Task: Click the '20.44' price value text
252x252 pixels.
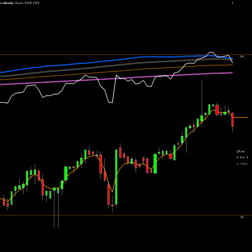Action: [x=240, y=152]
